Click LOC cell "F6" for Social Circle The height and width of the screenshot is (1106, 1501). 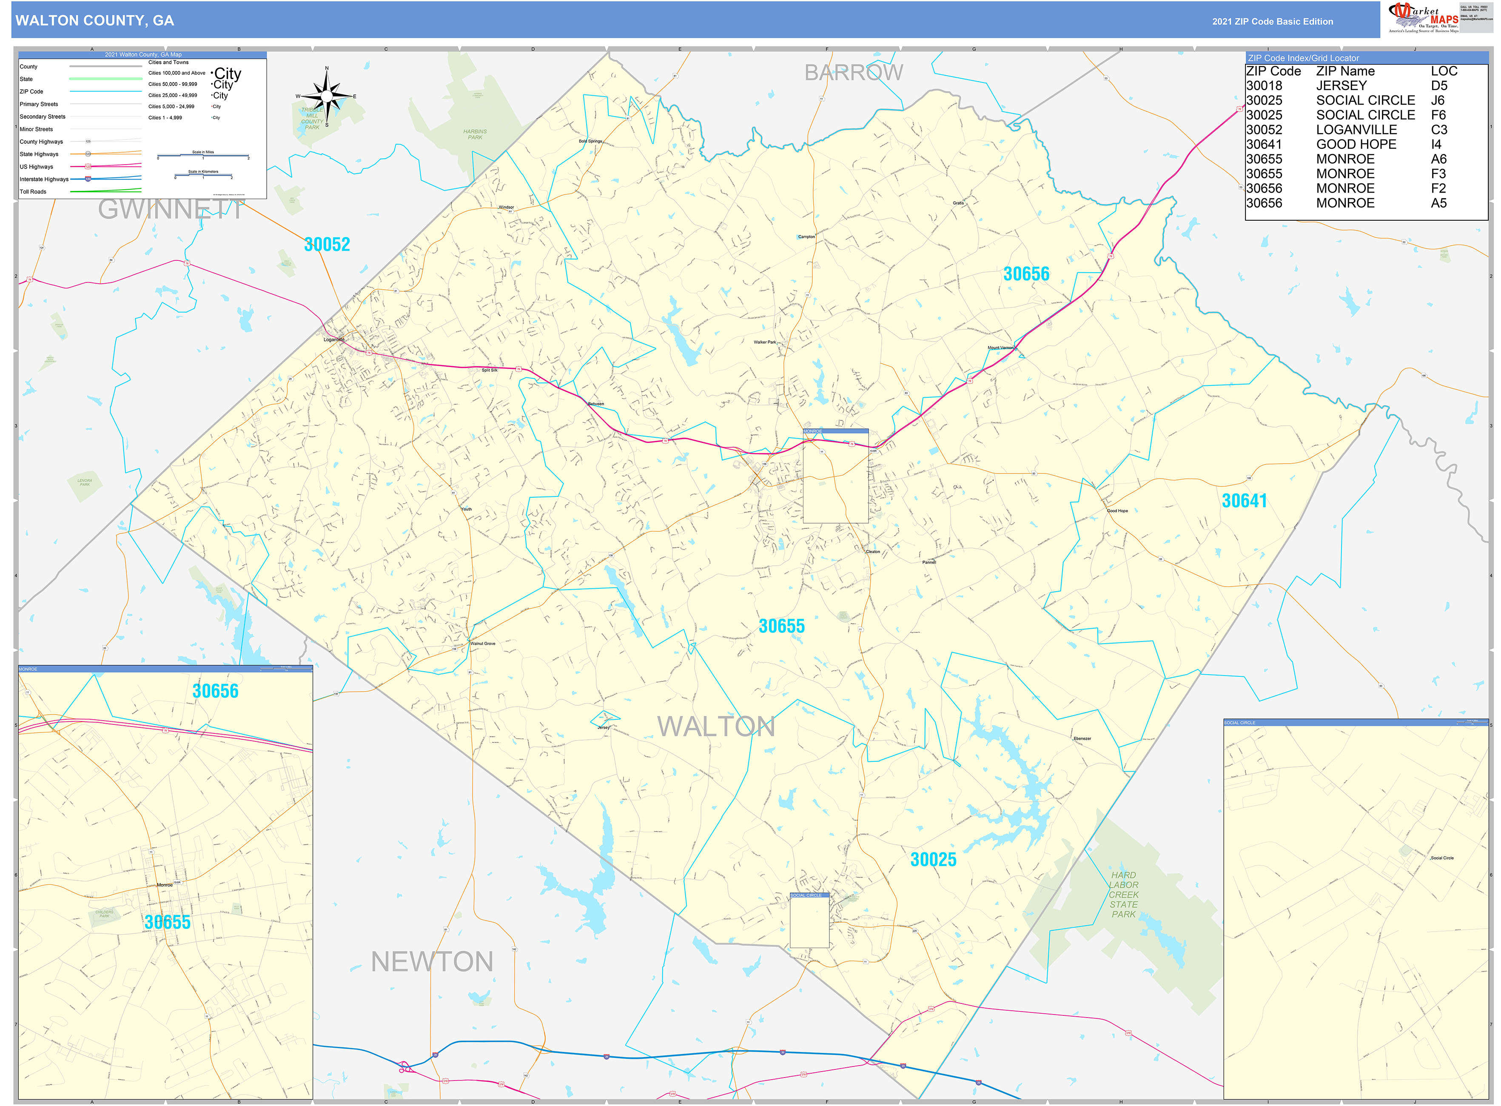click(1438, 115)
